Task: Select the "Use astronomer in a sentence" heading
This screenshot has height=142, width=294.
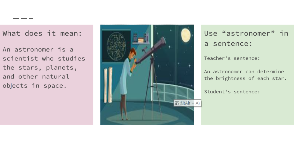Action: 246,38
